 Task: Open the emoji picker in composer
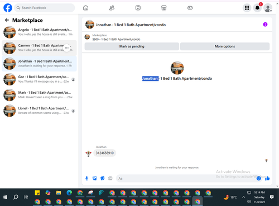coord(258,179)
